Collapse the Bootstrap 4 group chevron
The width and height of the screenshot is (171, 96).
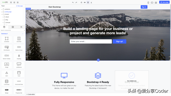pyautogui.click(x=23, y=34)
